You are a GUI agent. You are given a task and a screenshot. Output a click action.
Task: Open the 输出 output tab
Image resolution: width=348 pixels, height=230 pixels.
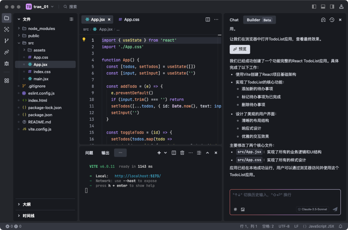(105, 153)
